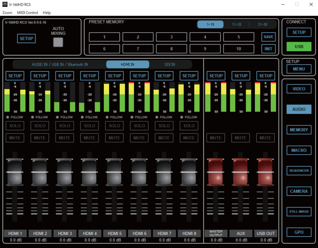Toggle the AUTO MIXING button
This screenshot has width=318, height=248.
coord(58,42)
